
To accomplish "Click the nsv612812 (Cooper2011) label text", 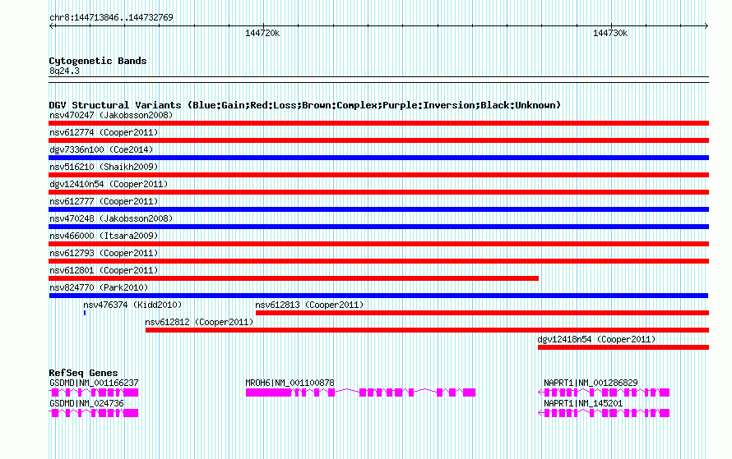I will click(199, 322).
